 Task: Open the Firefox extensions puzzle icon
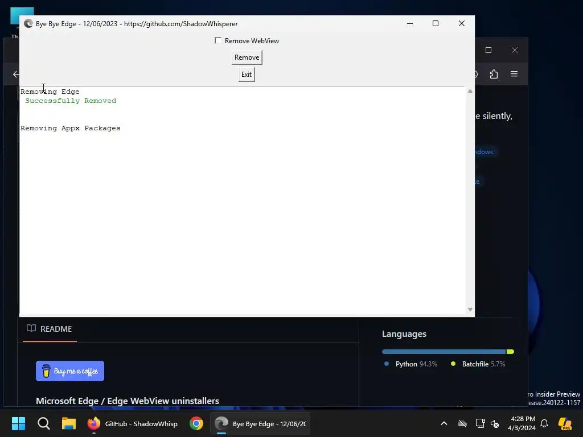click(x=494, y=74)
